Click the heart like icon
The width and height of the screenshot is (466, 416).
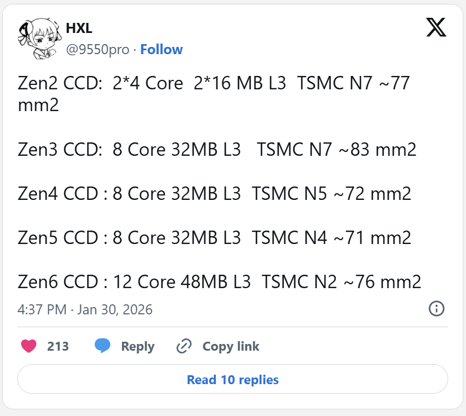29,346
